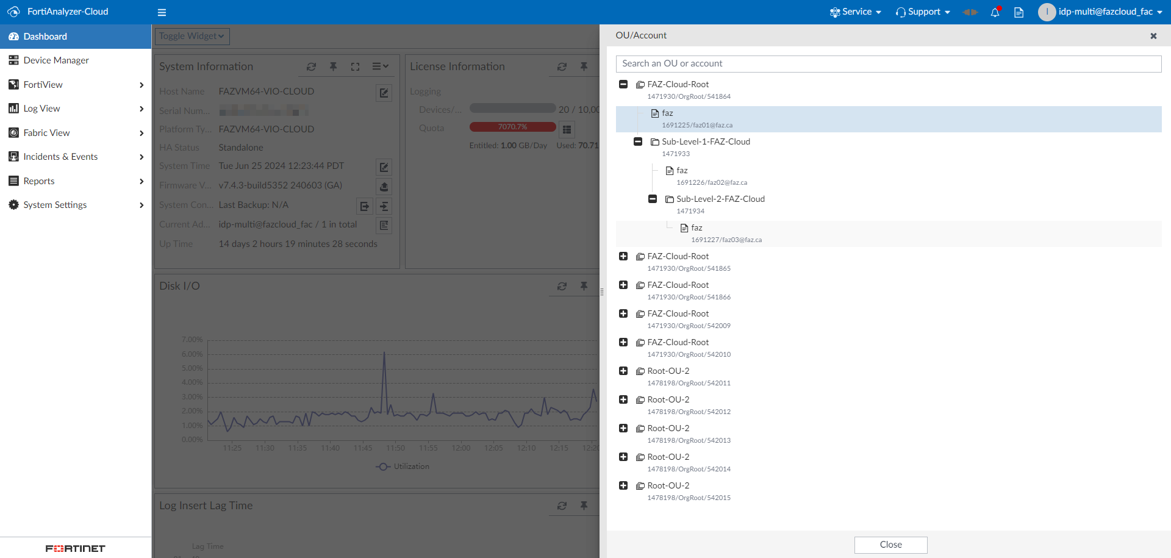Pin the License Information widget

point(584,66)
